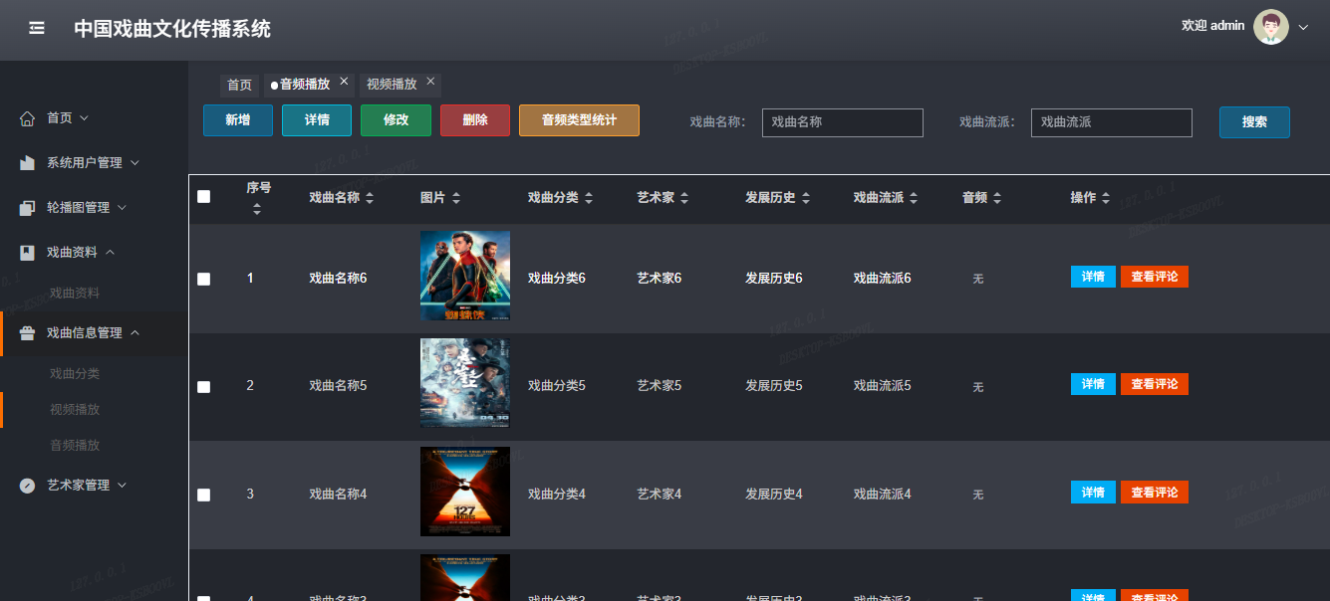The height and width of the screenshot is (601, 1330).
Task: Sort by 发展历史 column arrows
Action: (x=806, y=199)
